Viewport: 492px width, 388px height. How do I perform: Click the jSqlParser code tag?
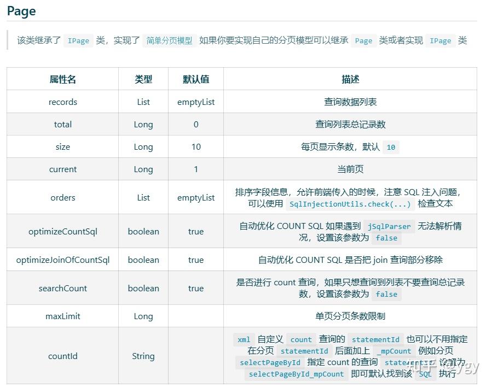click(x=390, y=226)
